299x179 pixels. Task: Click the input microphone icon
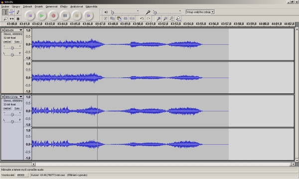pos(148,12)
